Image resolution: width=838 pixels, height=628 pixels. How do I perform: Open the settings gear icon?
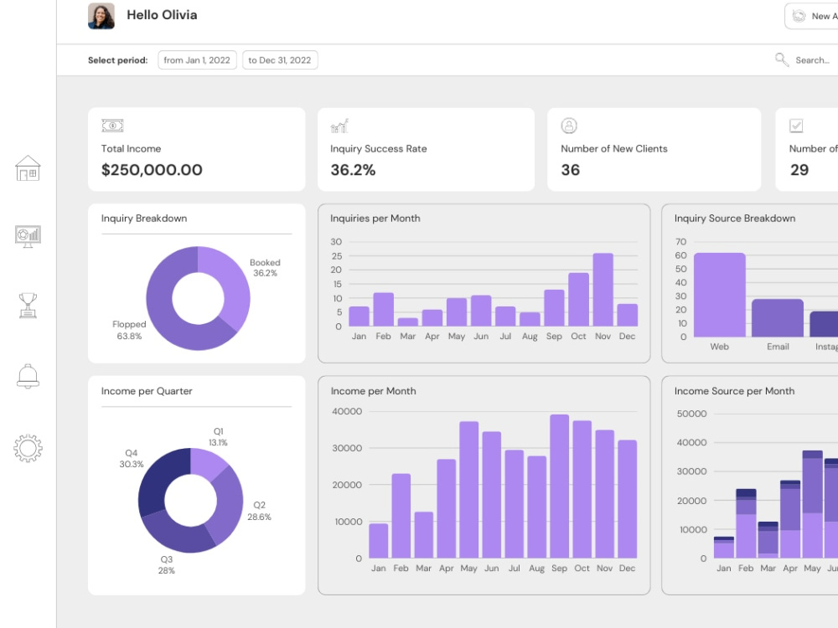(28, 448)
